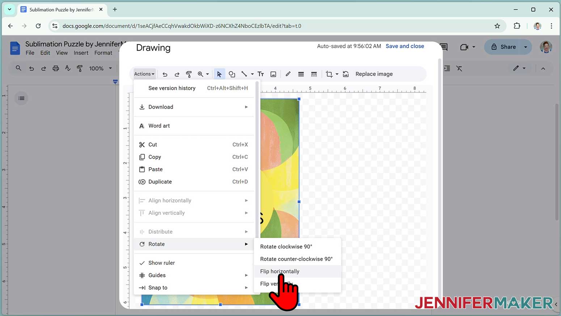Click the zoom magnifier in Drawing toolbar
561x316 pixels.
[x=200, y=74]
